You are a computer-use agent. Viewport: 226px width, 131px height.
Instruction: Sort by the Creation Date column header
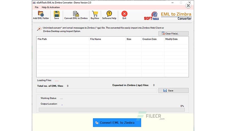(153, 39)
